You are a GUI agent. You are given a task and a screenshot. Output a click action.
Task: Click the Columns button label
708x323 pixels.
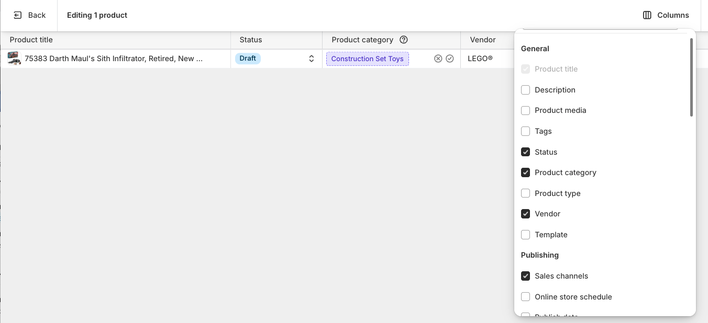pyautogui.click(x=673, y=15)
